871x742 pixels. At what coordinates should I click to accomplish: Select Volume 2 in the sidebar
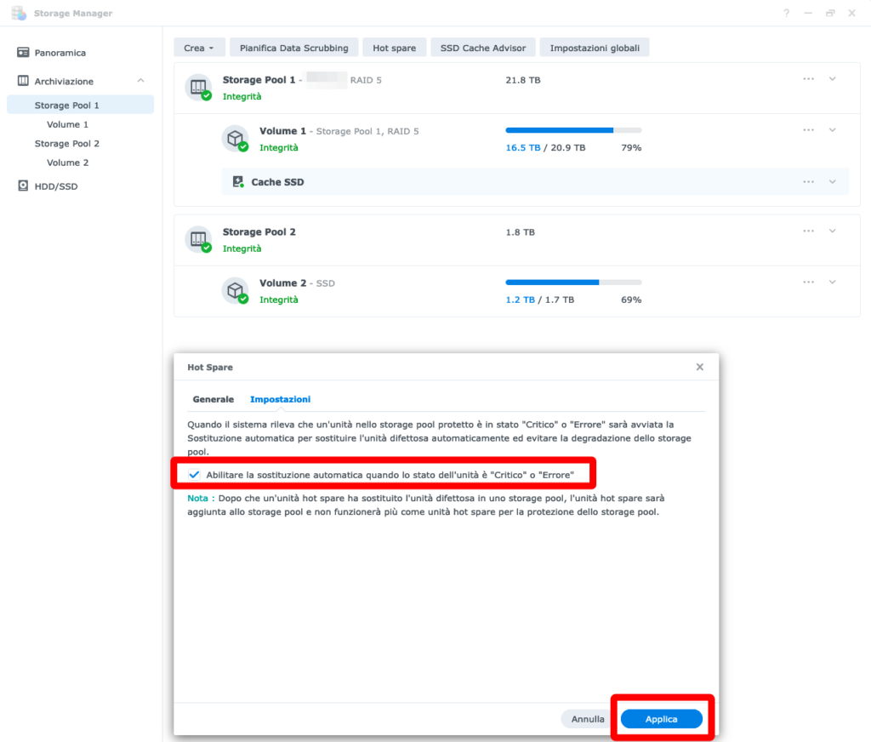68,163
